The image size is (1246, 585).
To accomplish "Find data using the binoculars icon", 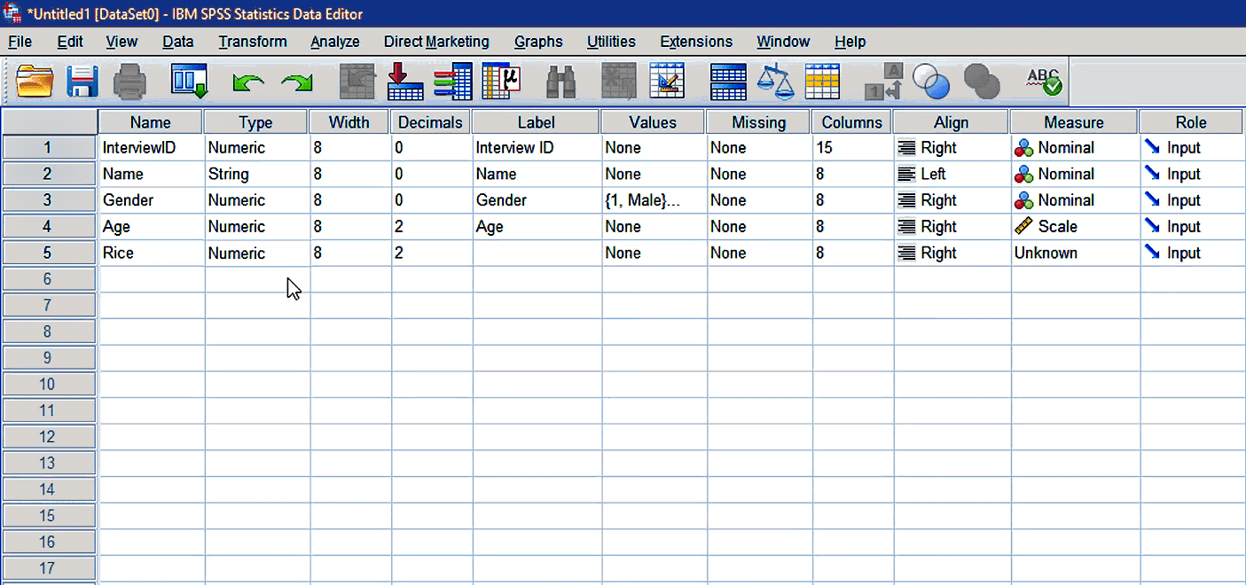I will 562,81.
